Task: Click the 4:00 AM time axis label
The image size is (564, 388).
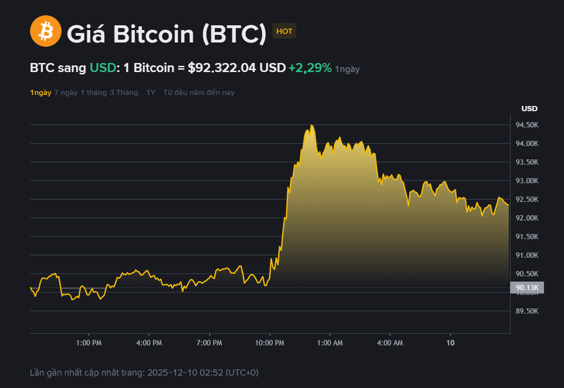Action: [390, 343]
